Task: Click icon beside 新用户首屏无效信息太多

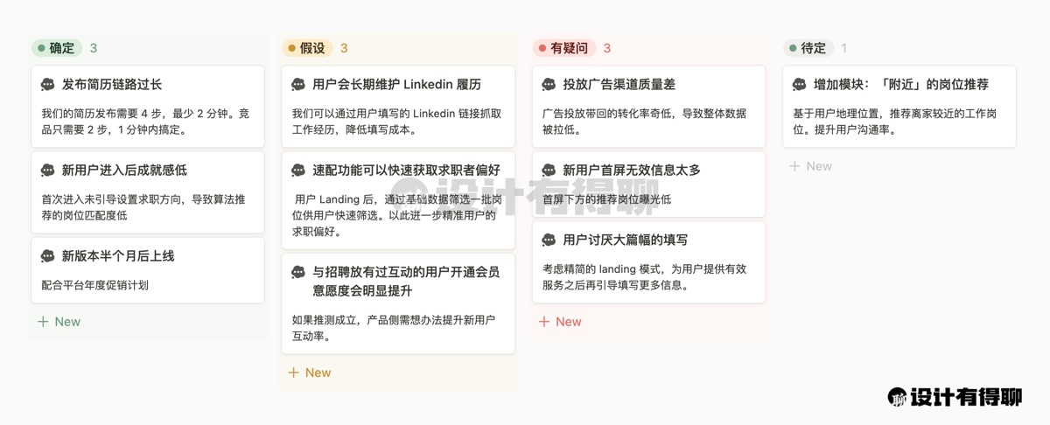Action: (x=549, y=171)
